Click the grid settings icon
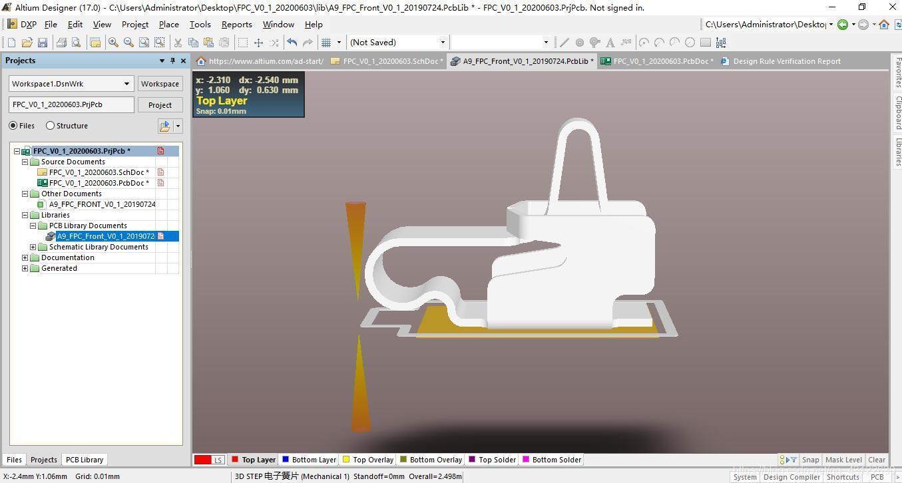Screen dimensions: 902x483 (x=326, y=43)
